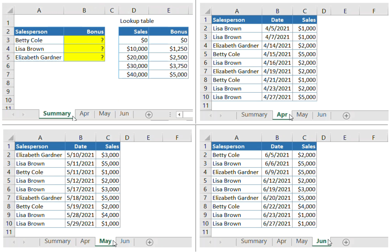Click '$4,000' sales cell in Jun pane
Viewport: 390px width, 252px height.
coord(304,206)
